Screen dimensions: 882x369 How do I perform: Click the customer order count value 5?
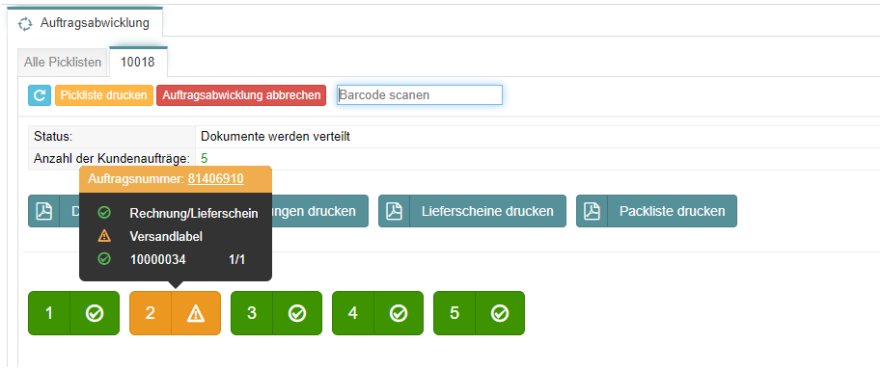point(205,158)
